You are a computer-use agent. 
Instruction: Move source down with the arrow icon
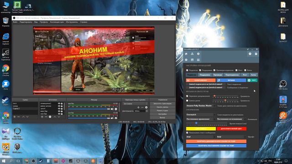point(59,117)
